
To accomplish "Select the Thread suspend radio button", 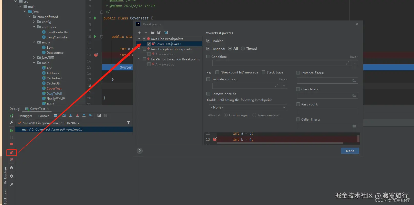I will pos(243,48).
